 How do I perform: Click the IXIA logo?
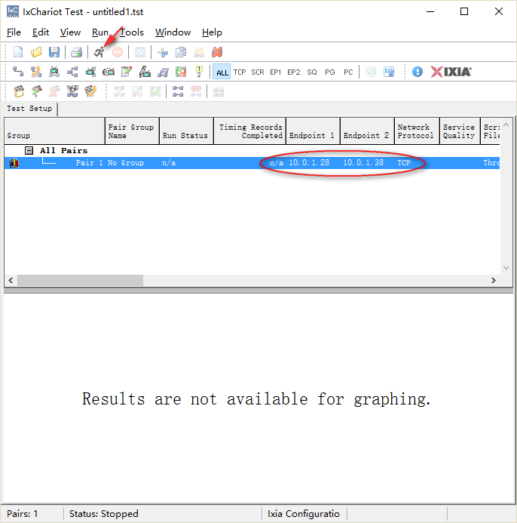tap(451, 72)
